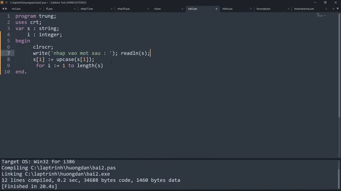
Task: Close the nhap28.pas tab
Action: coord(148,9)
